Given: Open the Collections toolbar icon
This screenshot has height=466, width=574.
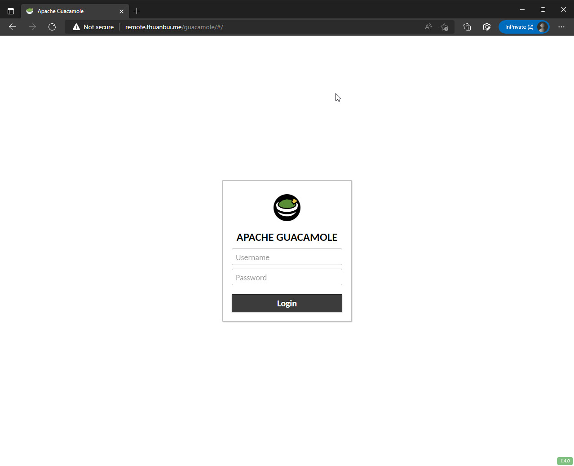Looking at the screenshot, I should coord(467,27).
